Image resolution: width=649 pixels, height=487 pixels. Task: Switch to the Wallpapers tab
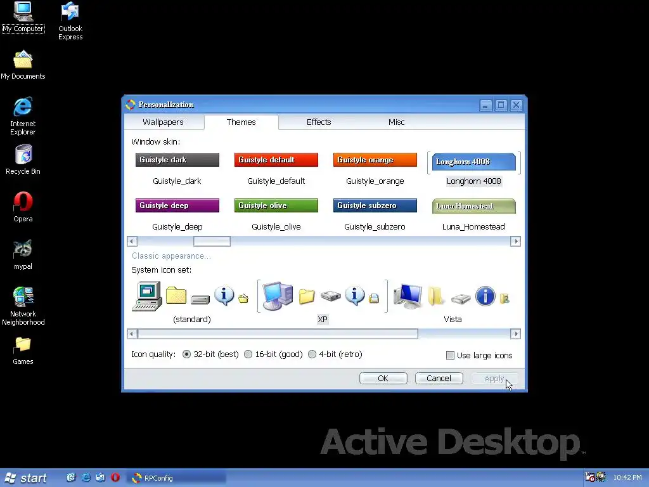163,122
